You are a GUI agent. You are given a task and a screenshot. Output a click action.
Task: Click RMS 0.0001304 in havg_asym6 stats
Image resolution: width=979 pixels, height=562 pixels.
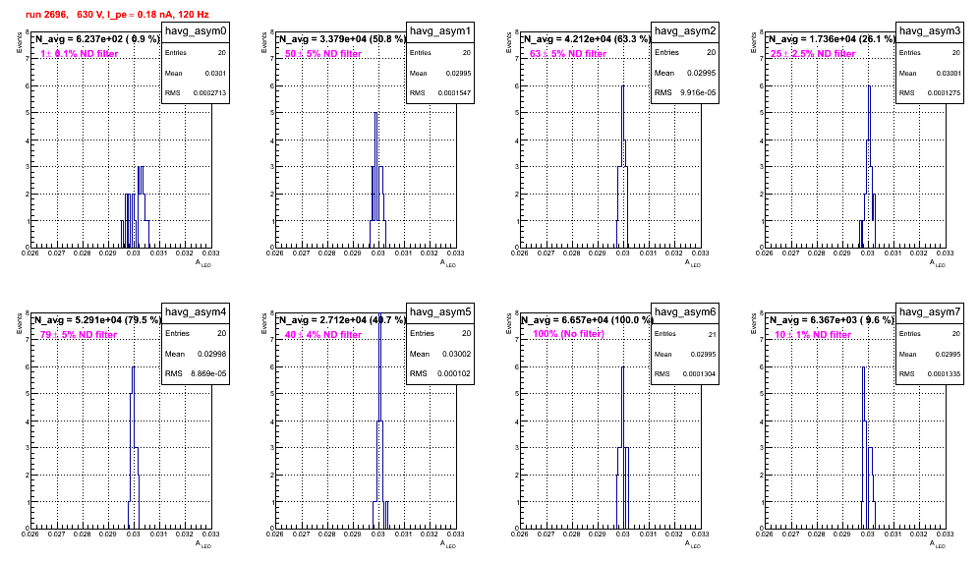(x=685, y=374)
